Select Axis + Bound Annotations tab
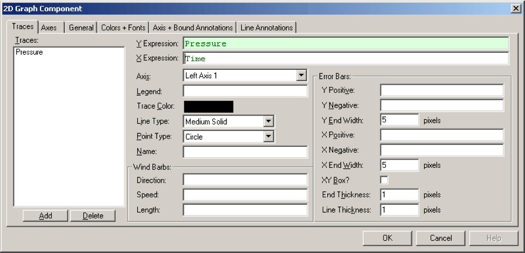This screenshot has width=525, height=253. click(x=193, y=28)
